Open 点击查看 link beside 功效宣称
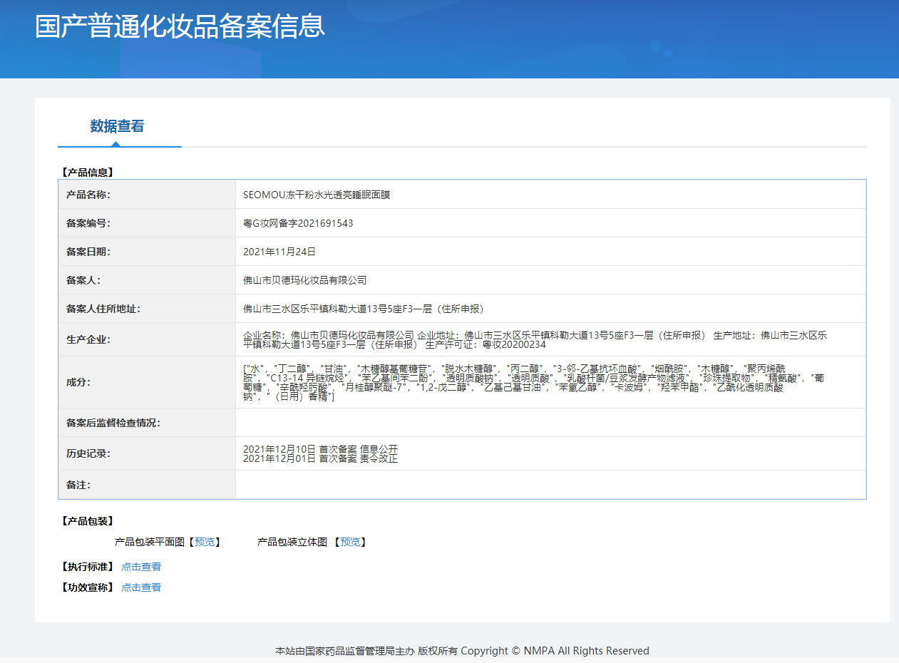 [x=141, y=587]
